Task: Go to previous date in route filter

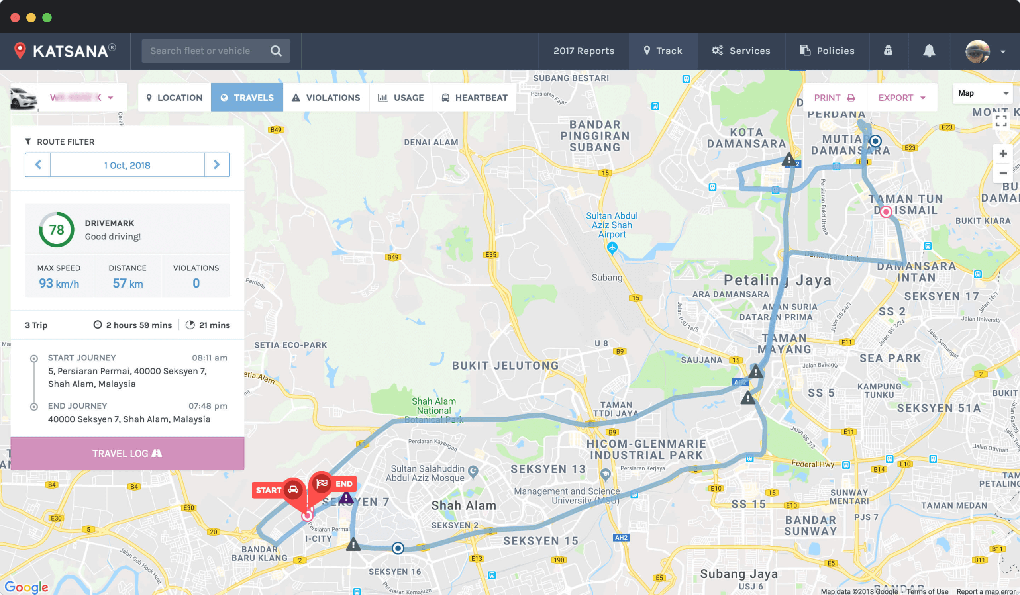Action: (x=38, y=164)
